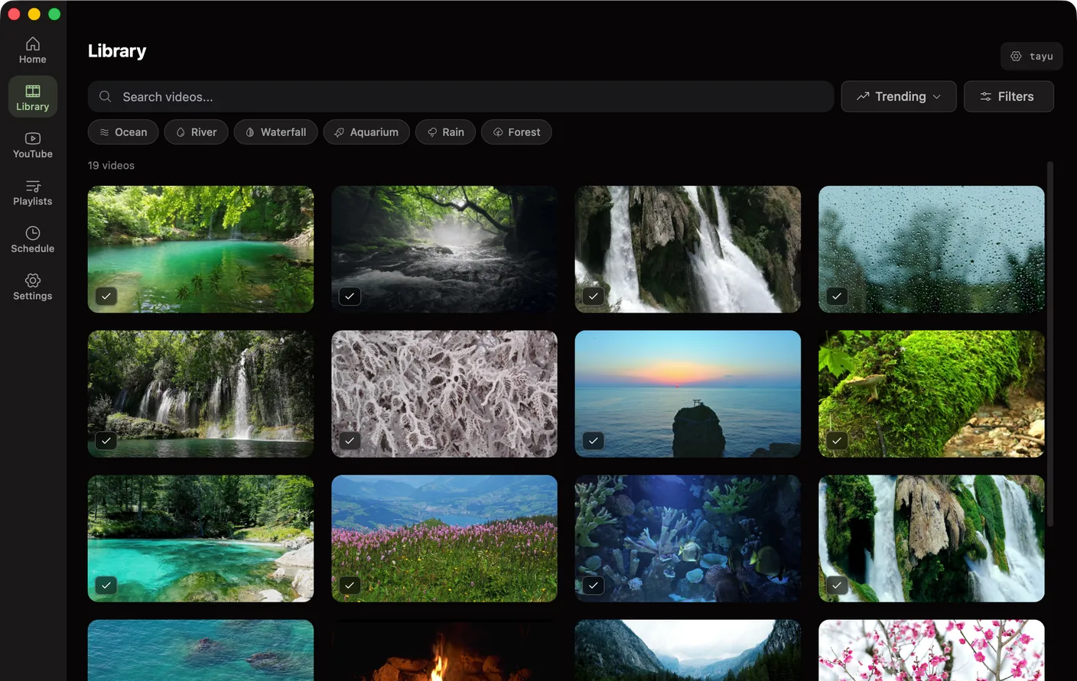Click the fish icon on Aquarium chip
Viewport: 1077px width, 681px height.
339,132
